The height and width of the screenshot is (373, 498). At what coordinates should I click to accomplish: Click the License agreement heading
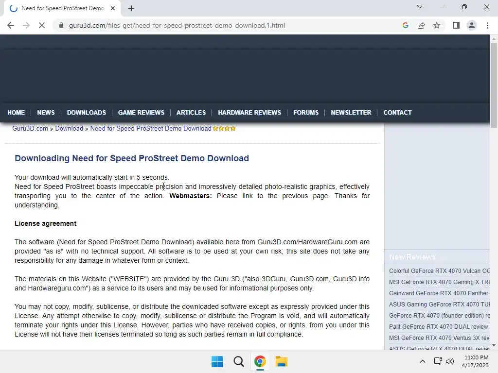45,223
